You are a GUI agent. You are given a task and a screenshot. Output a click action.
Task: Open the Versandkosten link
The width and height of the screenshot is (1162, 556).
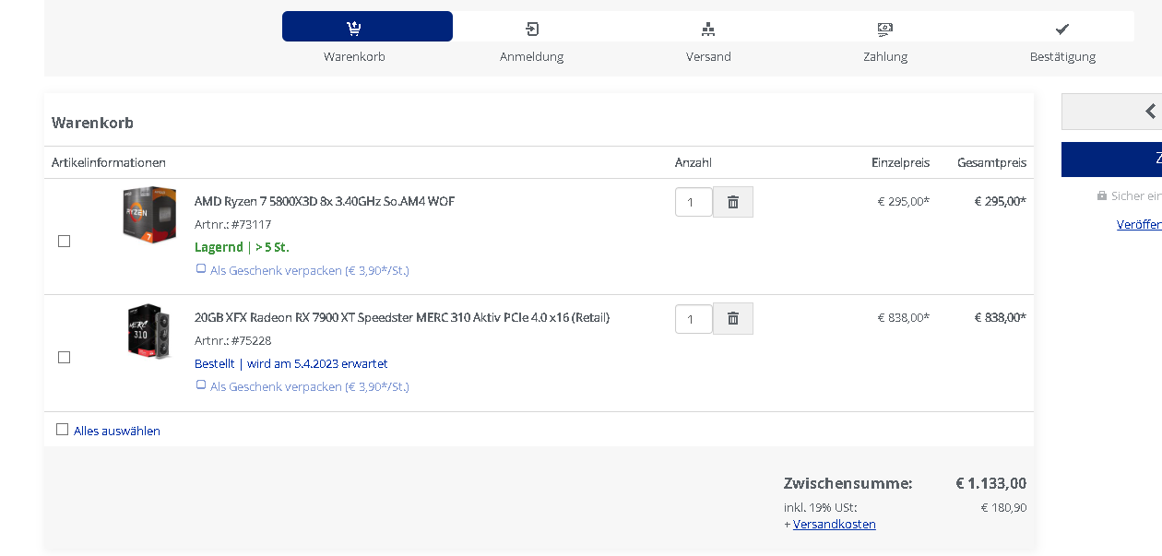pyautogui.click(x=835, y=524)
